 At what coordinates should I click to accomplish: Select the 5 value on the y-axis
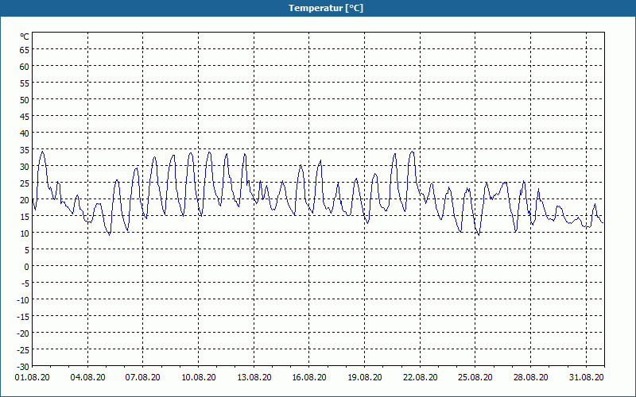27,250
